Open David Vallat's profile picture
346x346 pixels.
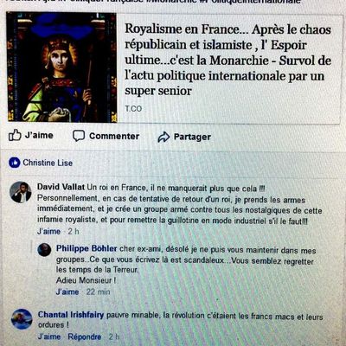(21, 192)
